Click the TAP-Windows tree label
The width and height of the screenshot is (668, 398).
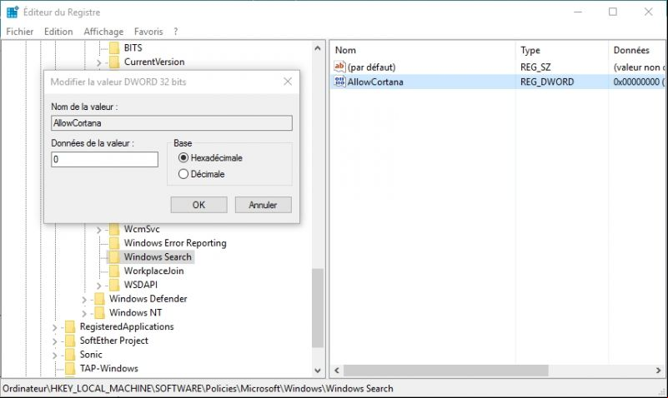click(x=109, y=368)
